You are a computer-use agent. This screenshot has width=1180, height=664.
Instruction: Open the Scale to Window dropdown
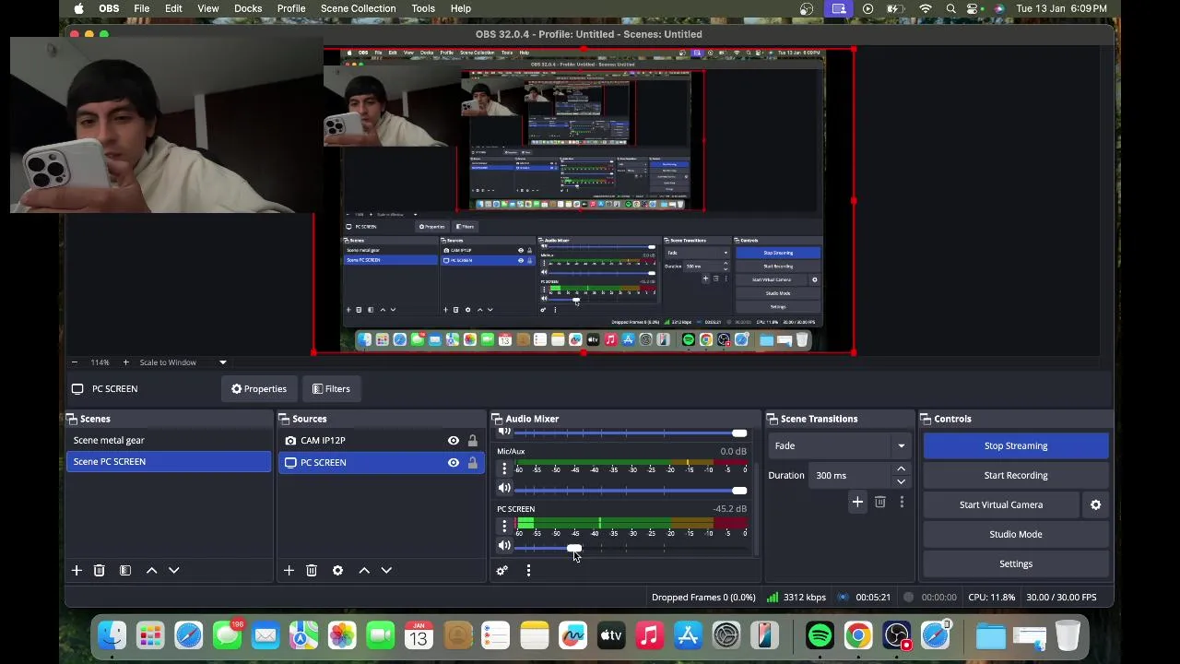183,362
